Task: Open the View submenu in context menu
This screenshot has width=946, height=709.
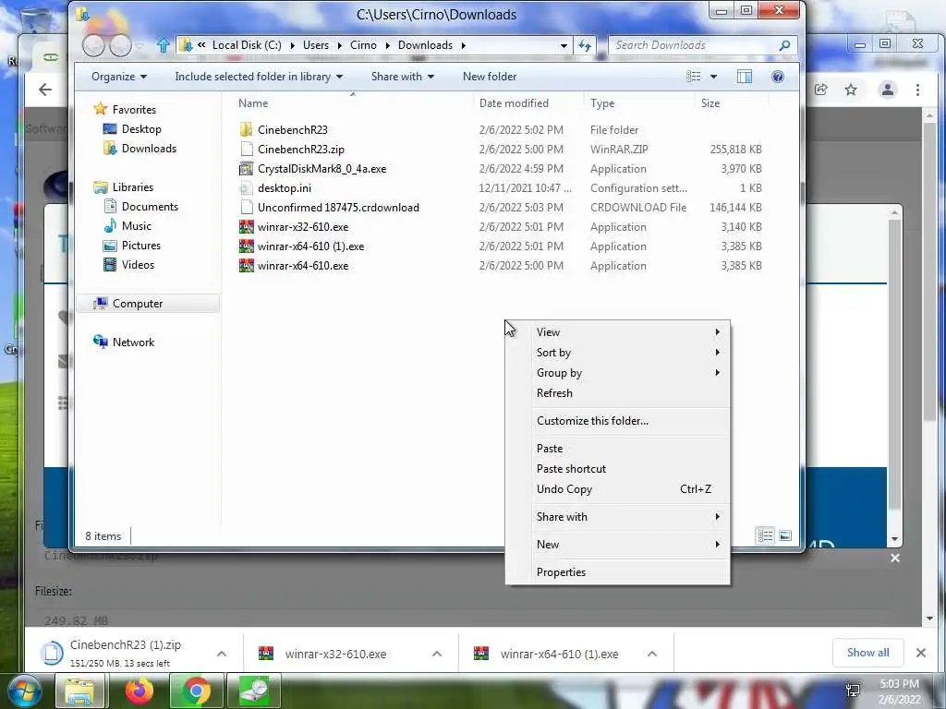Action: (618, 332)
